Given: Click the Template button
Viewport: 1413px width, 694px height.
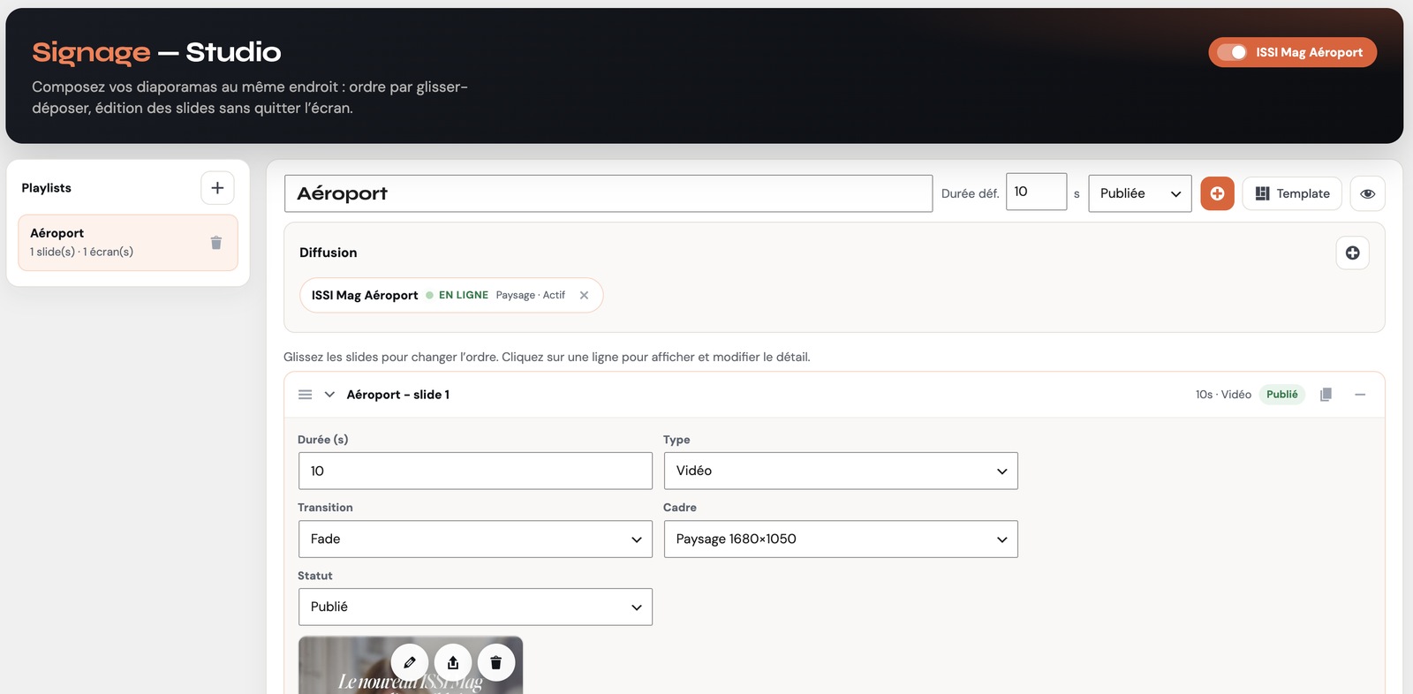Looking at the screenshot, I should click(x=1292, y=193).
